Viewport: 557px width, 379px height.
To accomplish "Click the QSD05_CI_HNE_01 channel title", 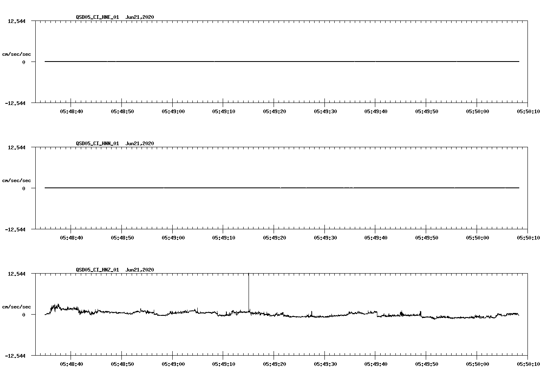I will [x=98, y=17].
